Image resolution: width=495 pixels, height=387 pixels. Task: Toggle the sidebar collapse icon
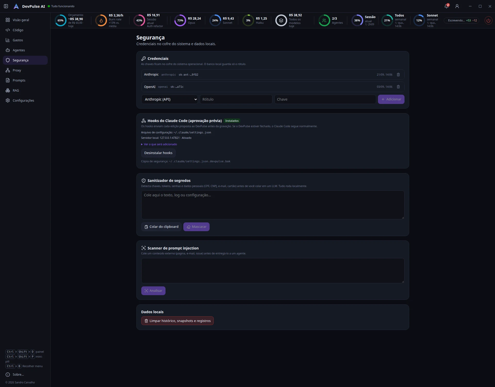(6, 6)
